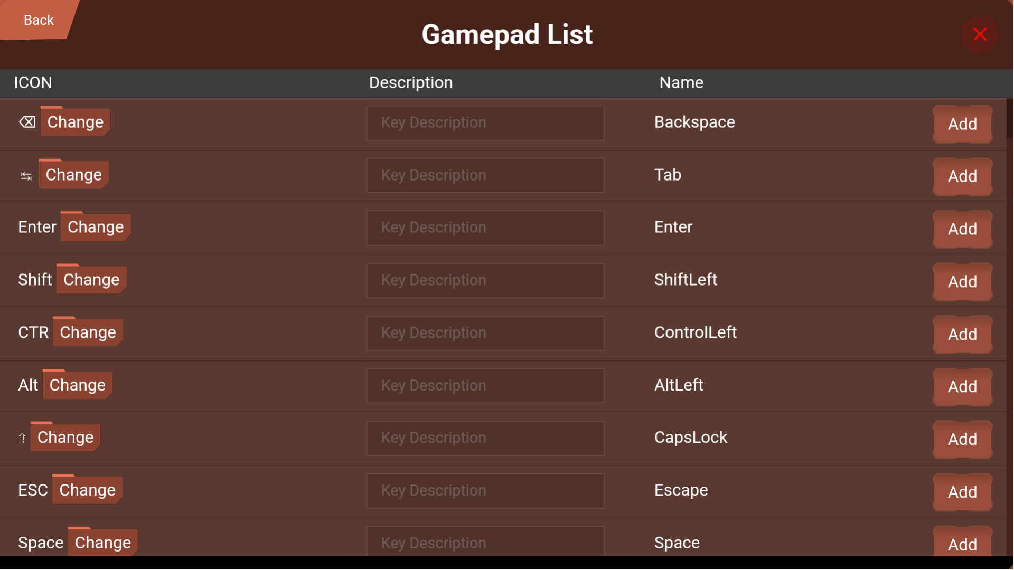Image resolution: width=1014 pixels, height=570 pixels.
Task: Change the CTR key icon
Action: [87, 332]
